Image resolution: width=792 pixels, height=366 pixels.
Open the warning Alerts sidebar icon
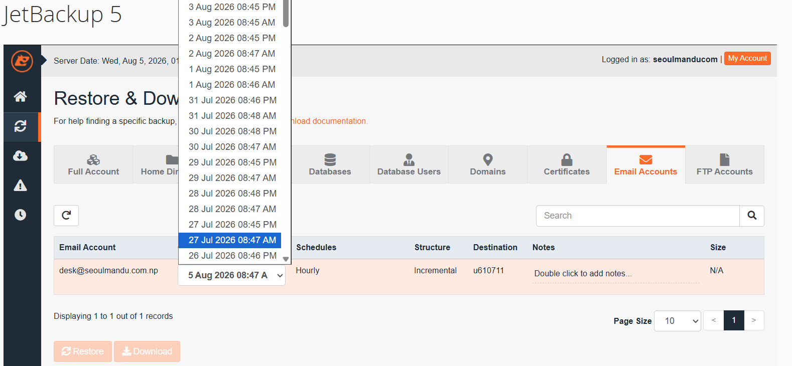tap(20, 186)
